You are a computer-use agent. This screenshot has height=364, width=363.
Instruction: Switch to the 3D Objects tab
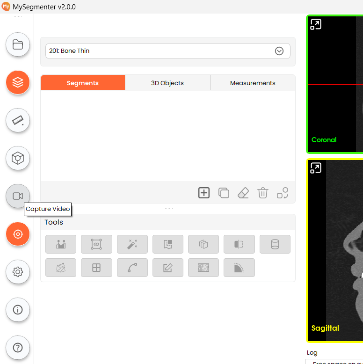167,83
